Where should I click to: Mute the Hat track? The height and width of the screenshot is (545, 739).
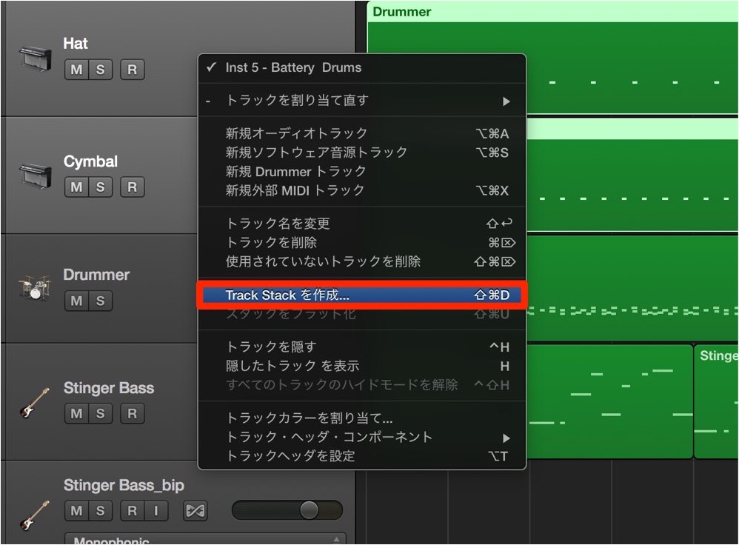76,70
